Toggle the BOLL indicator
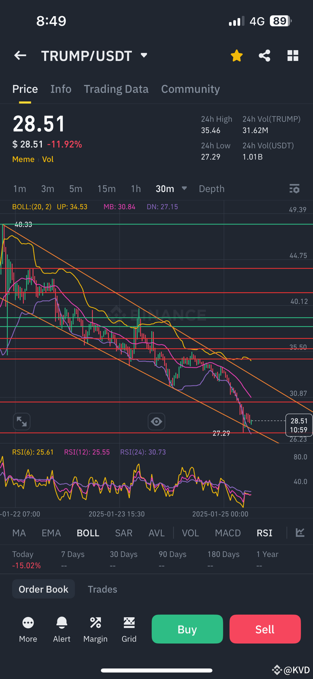 click(x=88, y=533)
